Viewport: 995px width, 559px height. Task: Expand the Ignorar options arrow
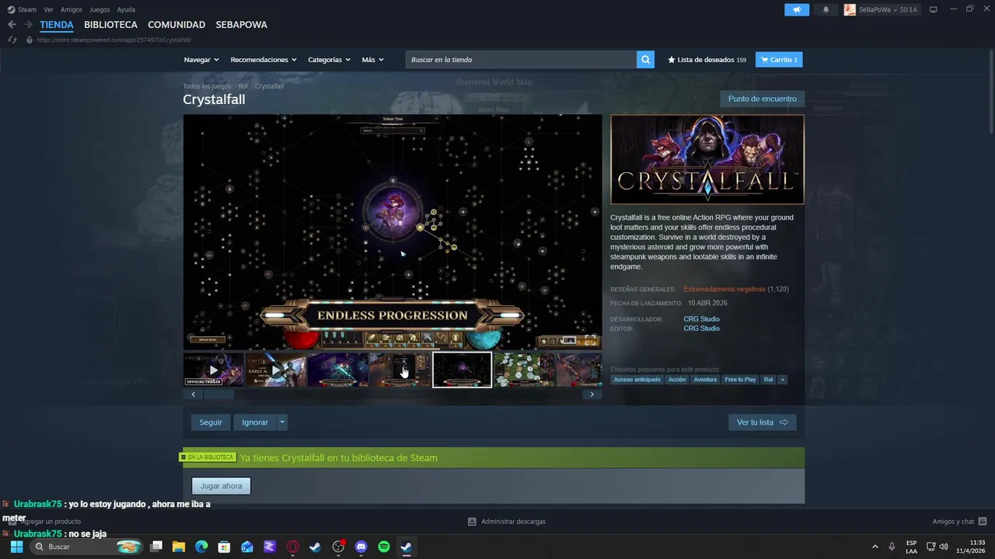pos(282,422)
